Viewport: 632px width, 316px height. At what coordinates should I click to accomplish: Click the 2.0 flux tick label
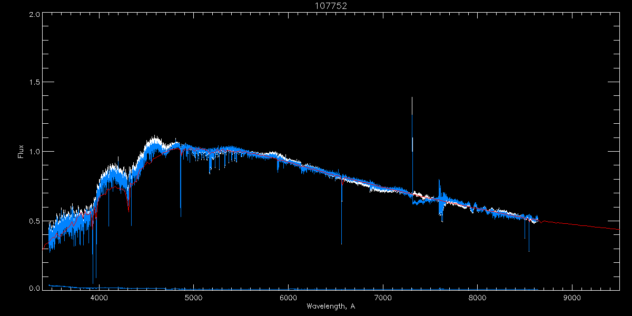34,14
